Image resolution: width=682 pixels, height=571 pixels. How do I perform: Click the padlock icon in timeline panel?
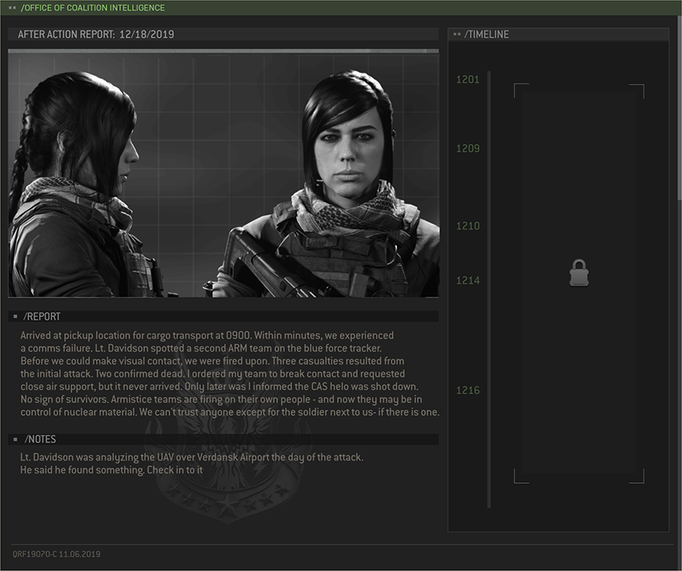coord(579,273)
